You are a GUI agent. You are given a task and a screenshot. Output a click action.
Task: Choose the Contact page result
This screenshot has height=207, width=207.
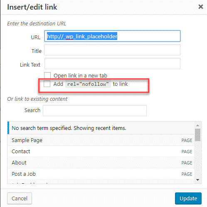[101, 151]
